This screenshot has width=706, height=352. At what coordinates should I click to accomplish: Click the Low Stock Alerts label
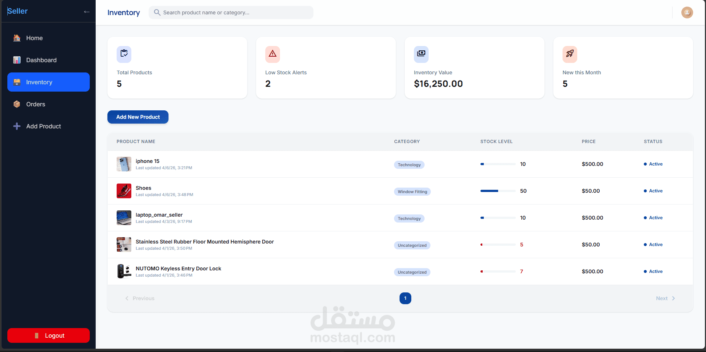(286, 72)
